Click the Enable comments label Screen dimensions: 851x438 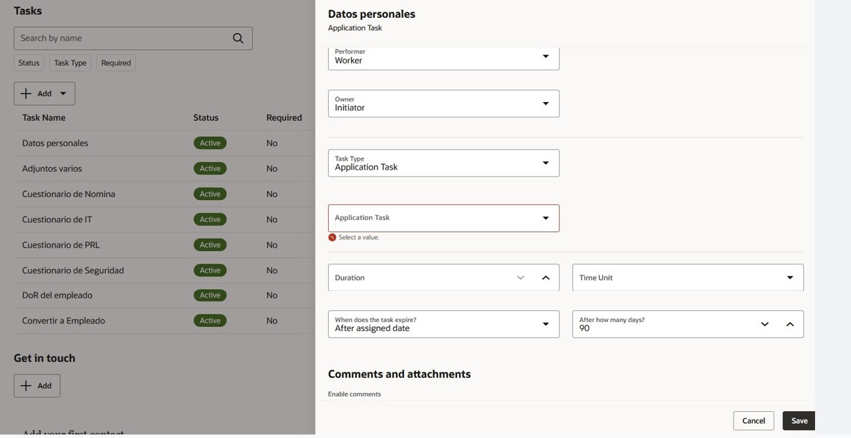[x=354, y=394]
